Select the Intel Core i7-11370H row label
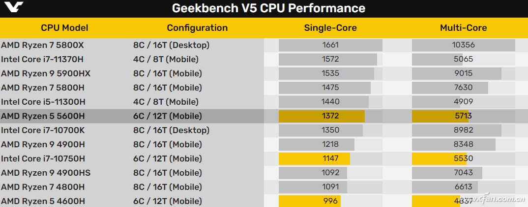Image resolution: width=528 pixels, height=207 pixels. coord(43,59)
